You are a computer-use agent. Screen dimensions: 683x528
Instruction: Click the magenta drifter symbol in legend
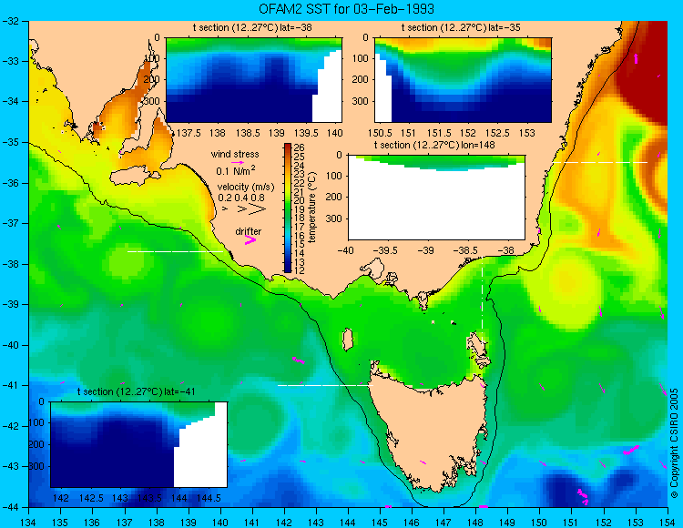(250, 239)
